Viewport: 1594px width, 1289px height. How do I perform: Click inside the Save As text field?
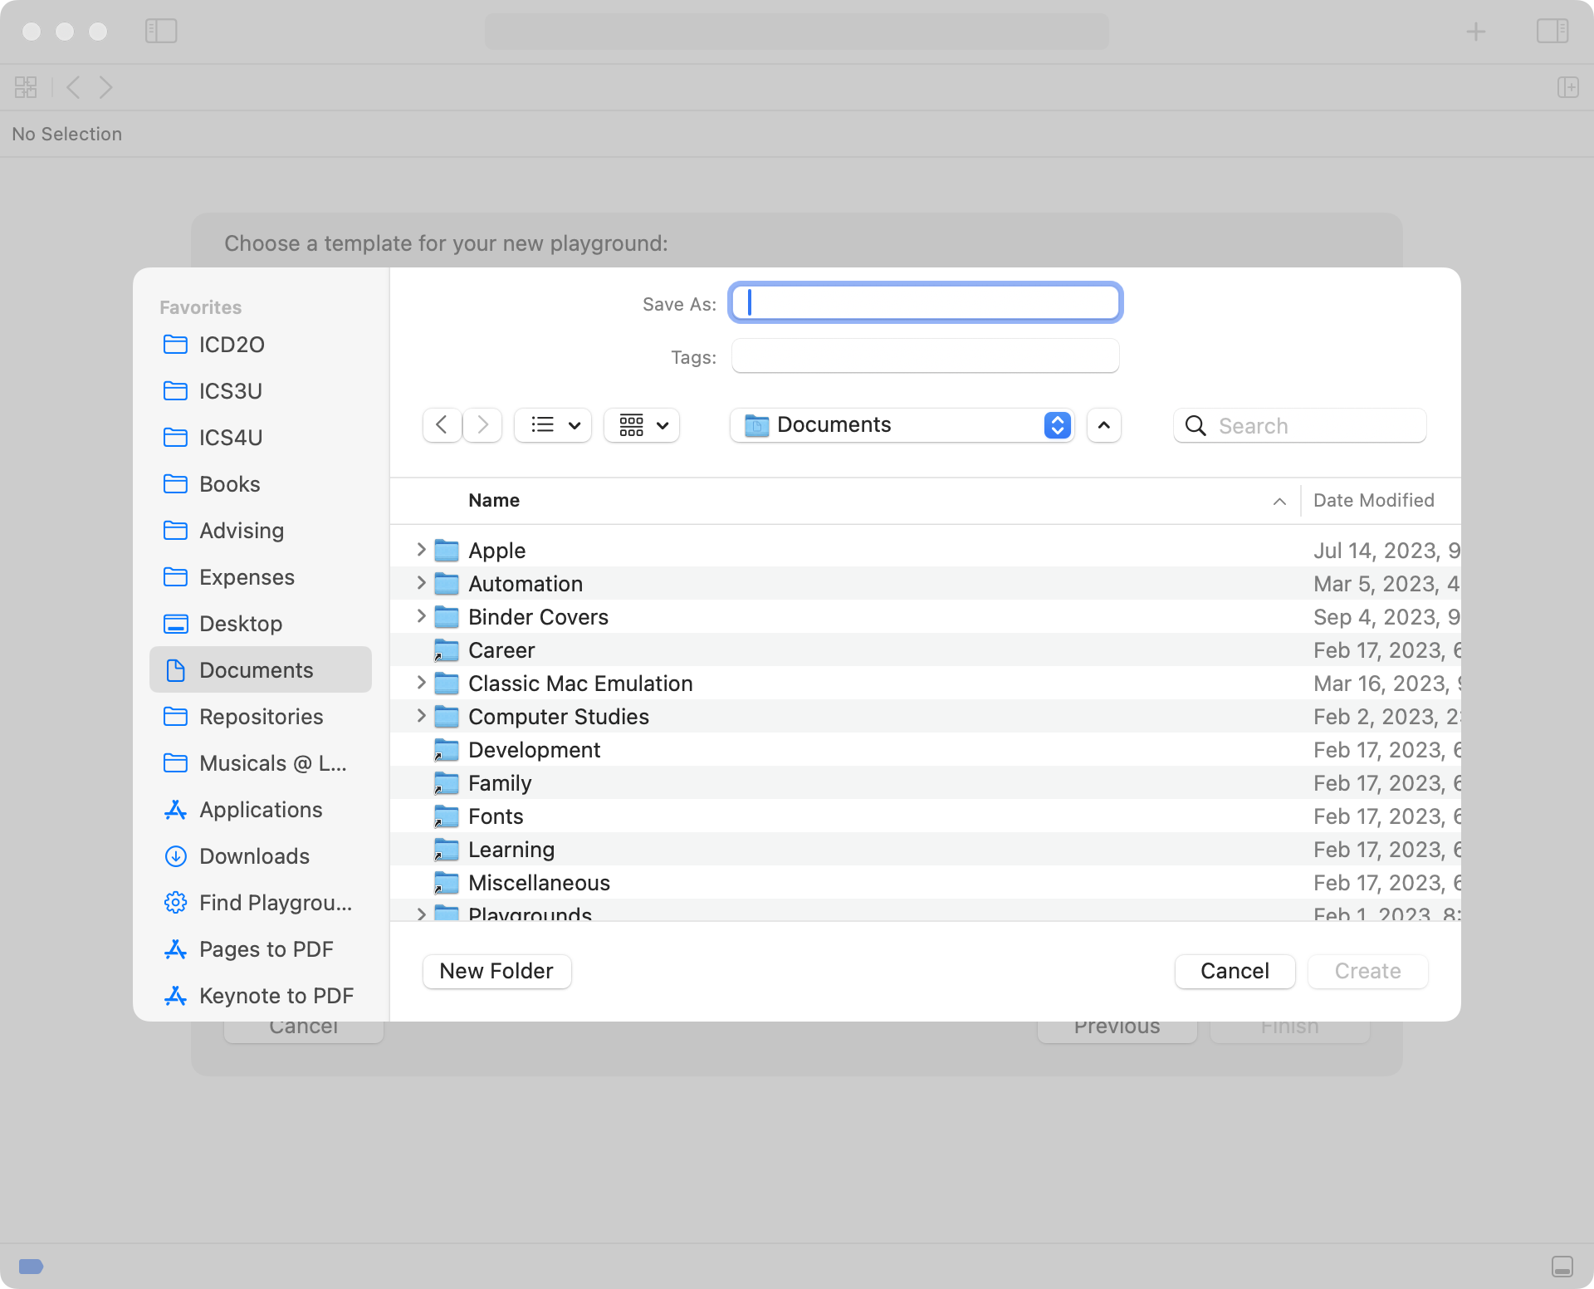pyautogui.click(x=925, y=302)
